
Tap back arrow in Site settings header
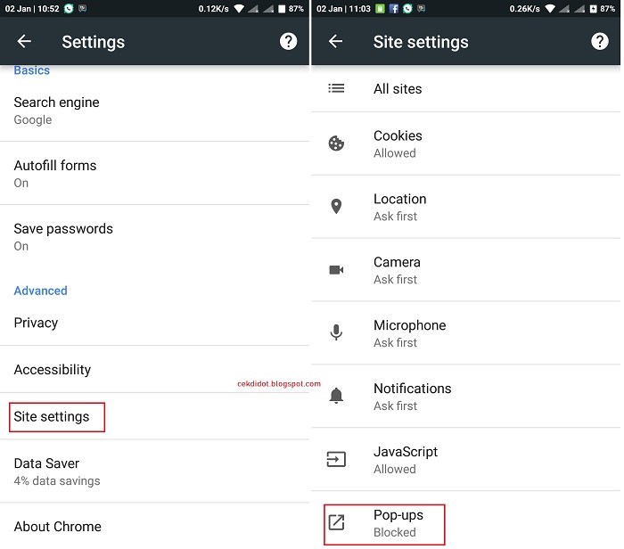[335, 41]
